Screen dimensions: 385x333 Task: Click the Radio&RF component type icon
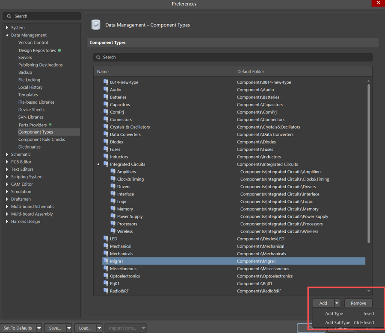click(x=106, y=291)
